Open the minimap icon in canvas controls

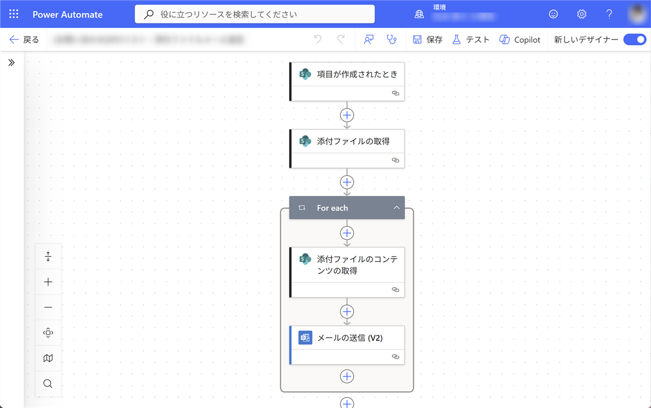[x=48, y=358]
